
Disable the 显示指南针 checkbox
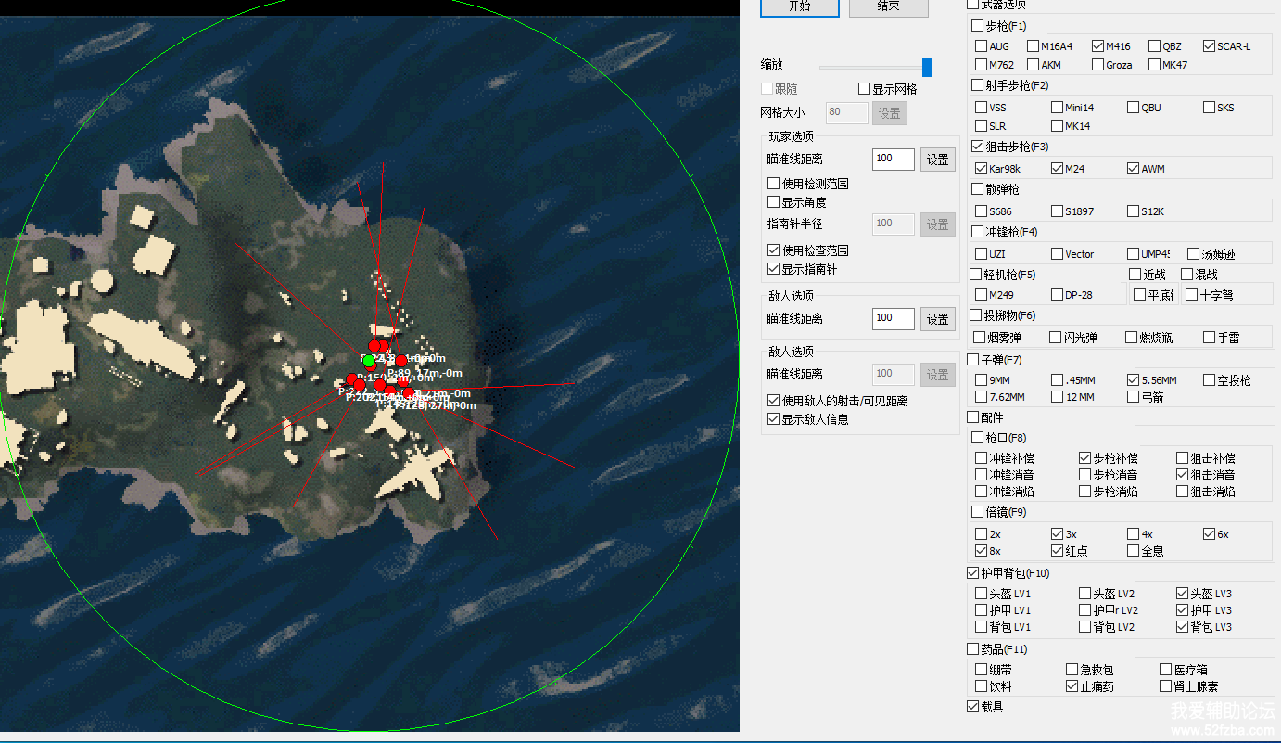tap(774, 269)
